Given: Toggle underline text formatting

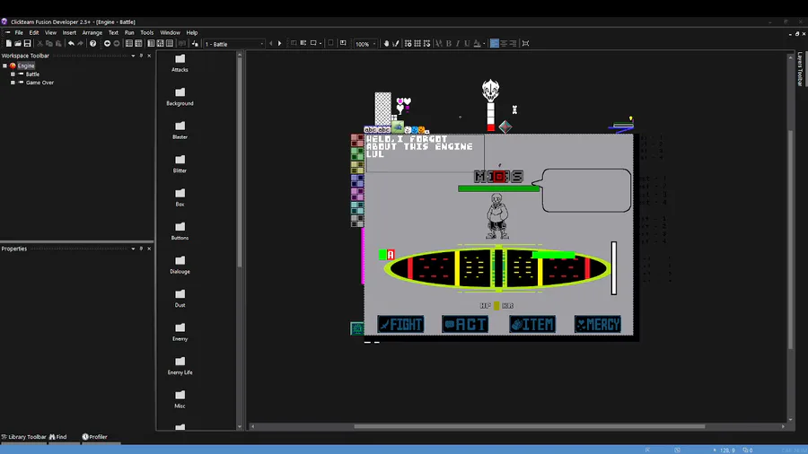Looking at the screenshot, I should (467, 44).
